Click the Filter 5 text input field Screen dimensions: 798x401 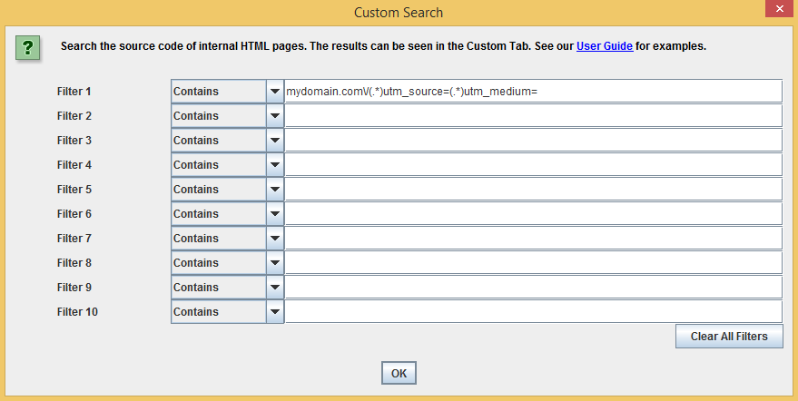(533, 189)
